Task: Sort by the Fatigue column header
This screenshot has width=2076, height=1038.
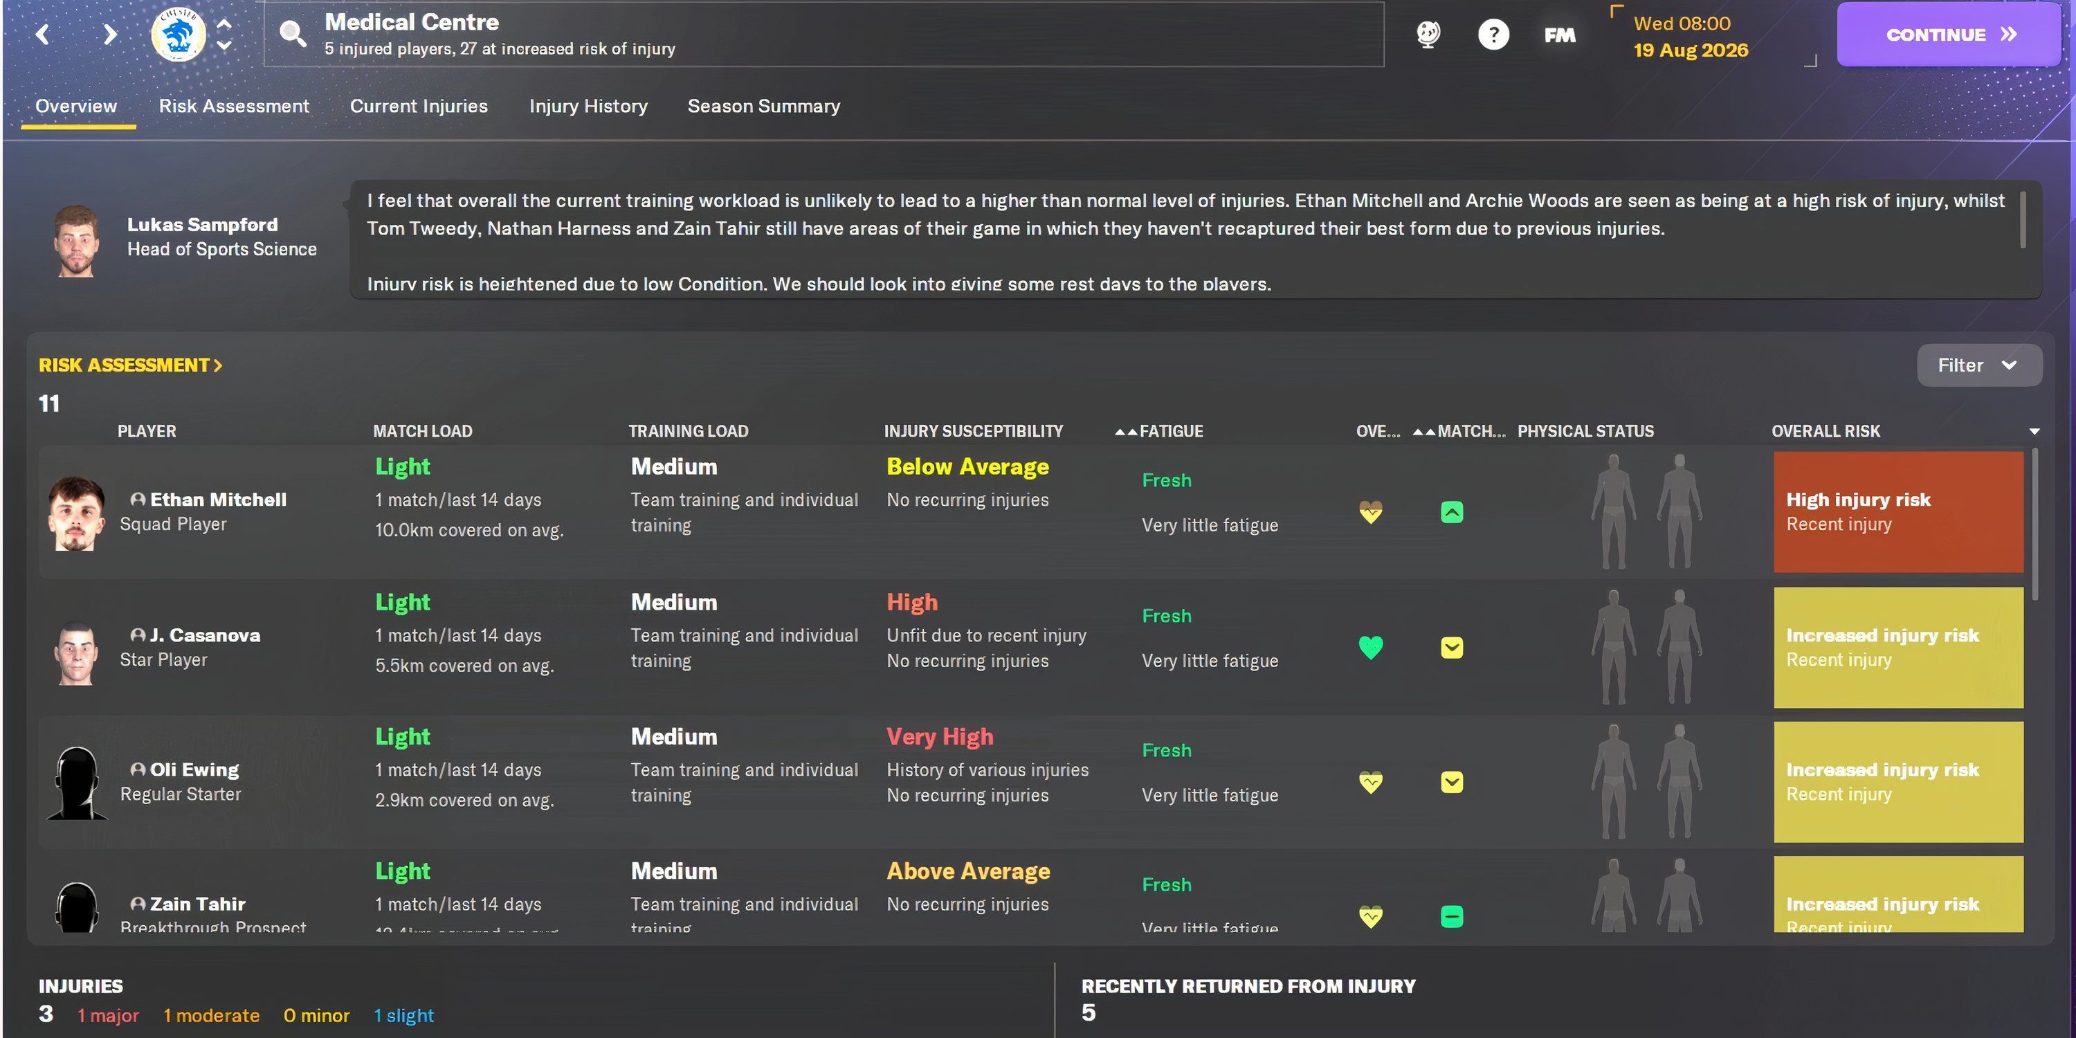Action: [1170, 431]
